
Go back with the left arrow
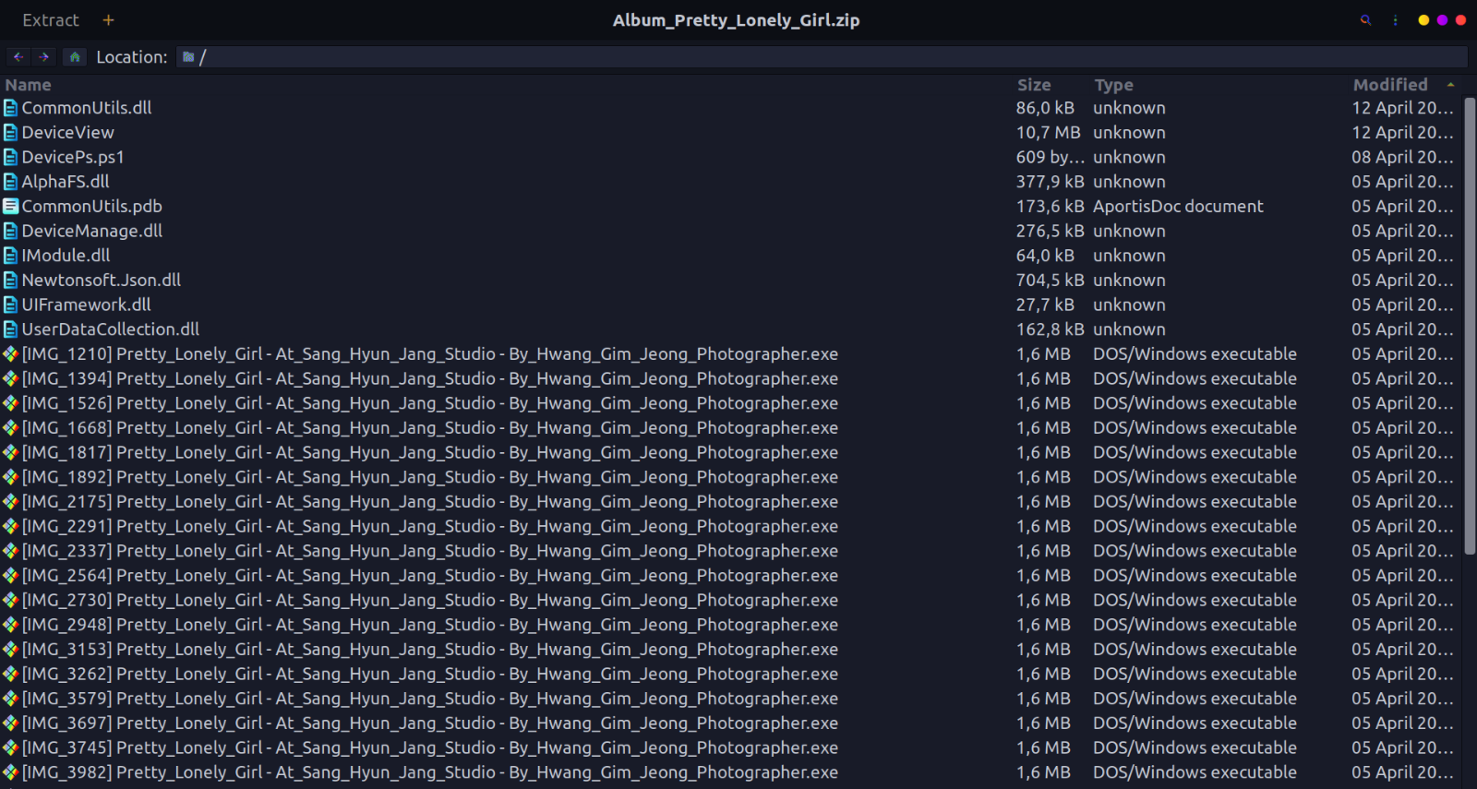[18, 57]
